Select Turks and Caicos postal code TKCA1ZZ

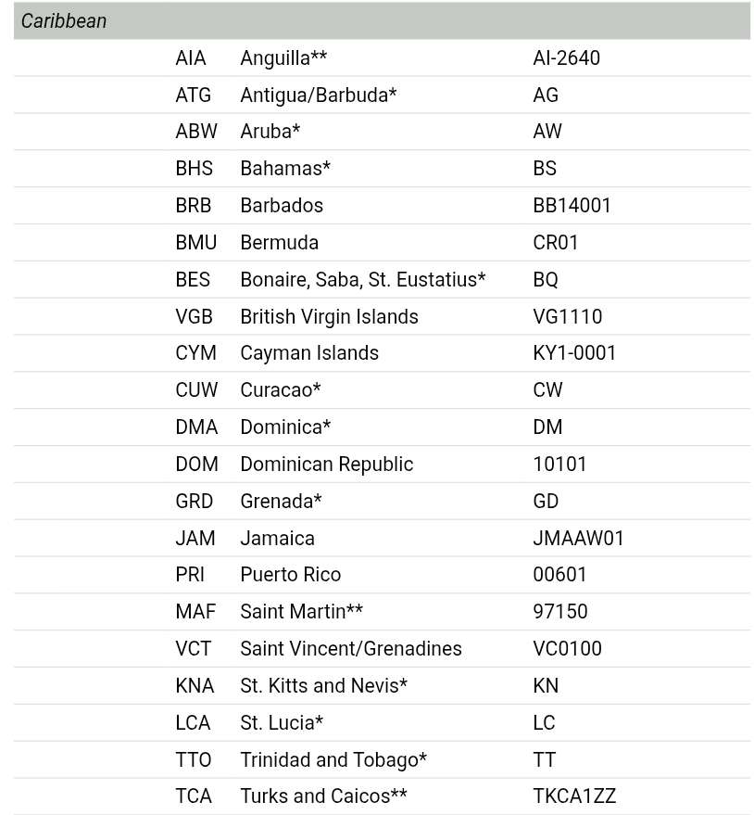[x=574, y=796]
